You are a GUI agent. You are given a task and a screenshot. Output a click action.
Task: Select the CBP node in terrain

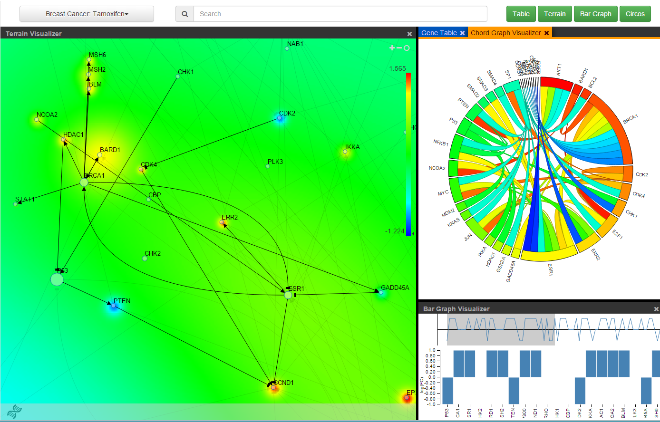coord(148,199)
